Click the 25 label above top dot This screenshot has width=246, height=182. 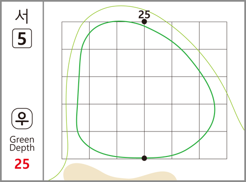(x=144, y=14)
